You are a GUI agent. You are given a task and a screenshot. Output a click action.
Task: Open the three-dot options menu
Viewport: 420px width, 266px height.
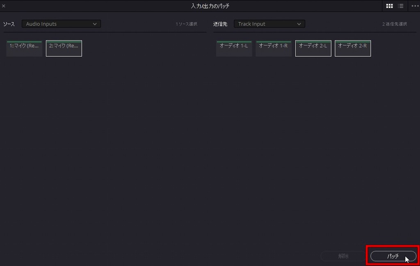tap(414, 6)
